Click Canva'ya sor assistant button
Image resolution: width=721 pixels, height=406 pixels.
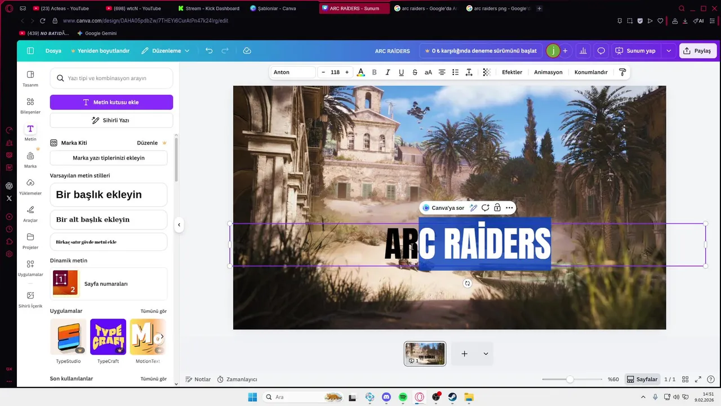(x=444, y=208)
